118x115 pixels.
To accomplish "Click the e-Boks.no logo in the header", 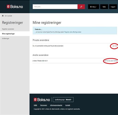I will coord(15,7).
